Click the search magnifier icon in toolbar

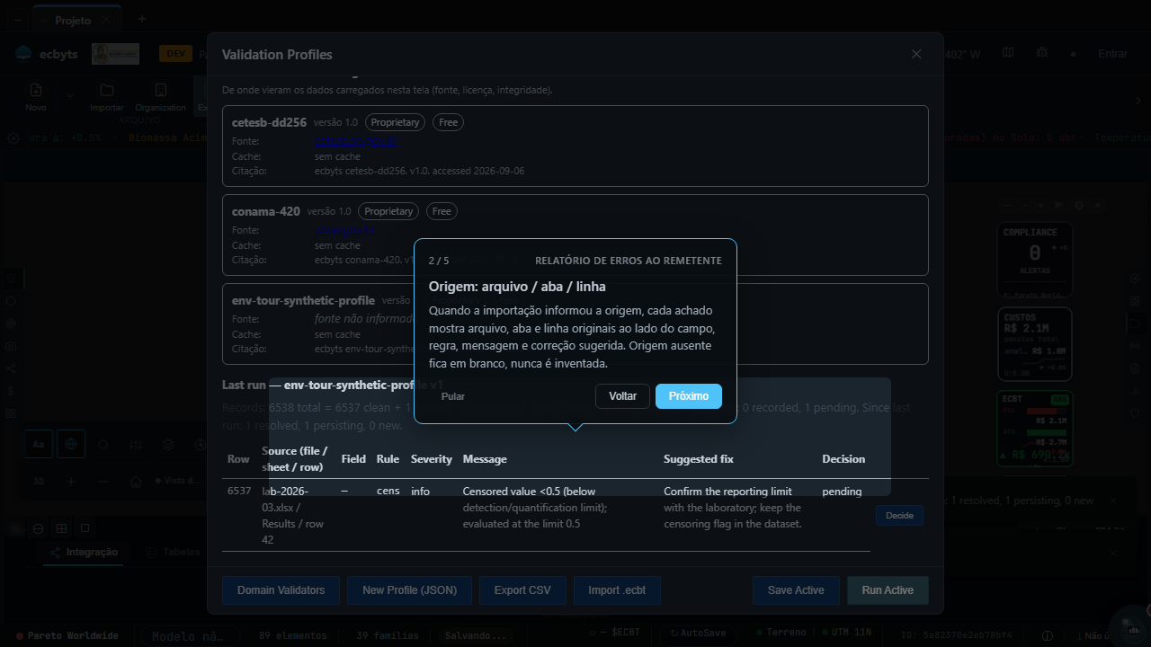103,444
